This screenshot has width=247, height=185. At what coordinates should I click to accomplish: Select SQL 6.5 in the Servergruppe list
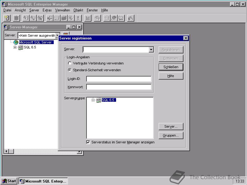(x=109, y=100)
